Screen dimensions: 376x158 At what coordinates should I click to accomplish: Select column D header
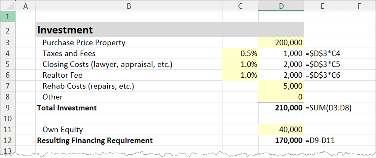281,6
